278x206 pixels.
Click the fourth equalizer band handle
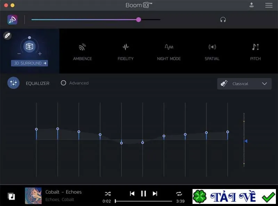[100, 135]
